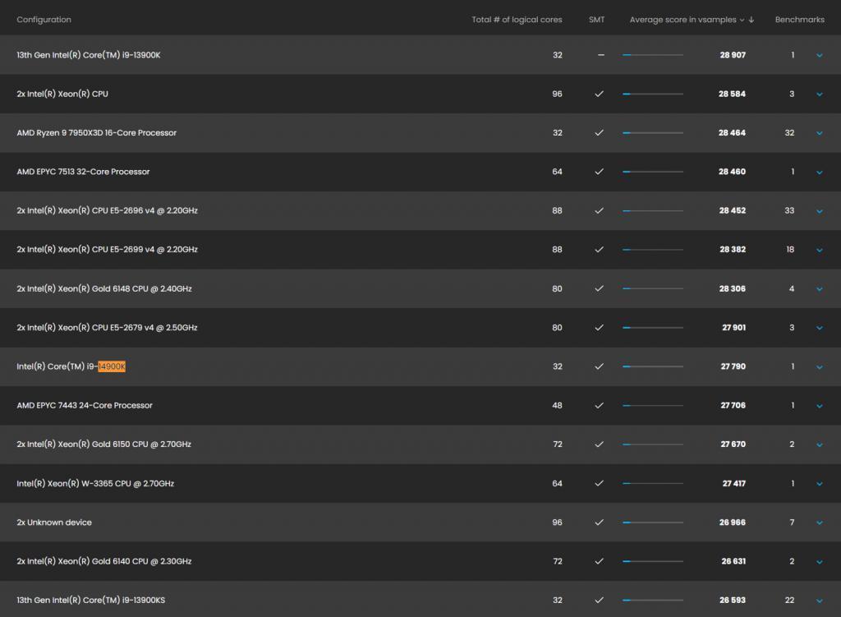Select AMD EPYC 7443 24-Core Processor name
The height and width of the screenshot is (617, 841).
click(x=85, y=406)
